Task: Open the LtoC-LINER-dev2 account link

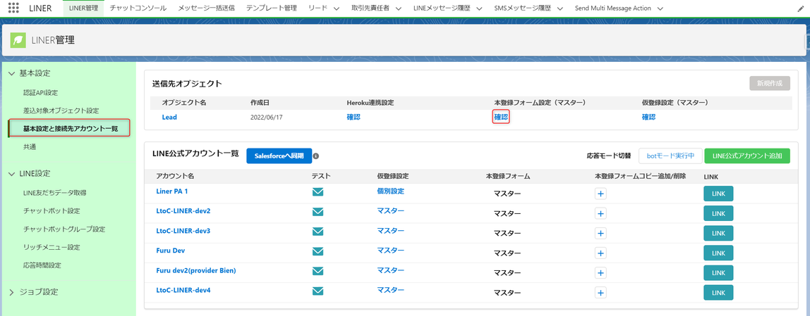Action: pos(183,211)
